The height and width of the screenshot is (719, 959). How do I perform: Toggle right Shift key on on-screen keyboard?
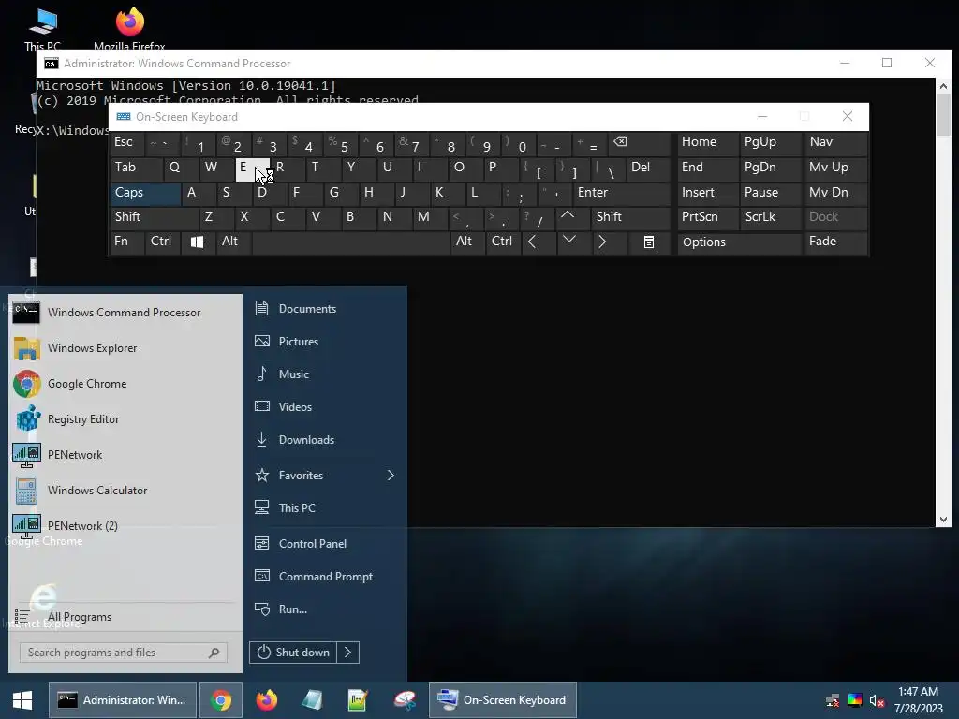click(630, 217)
